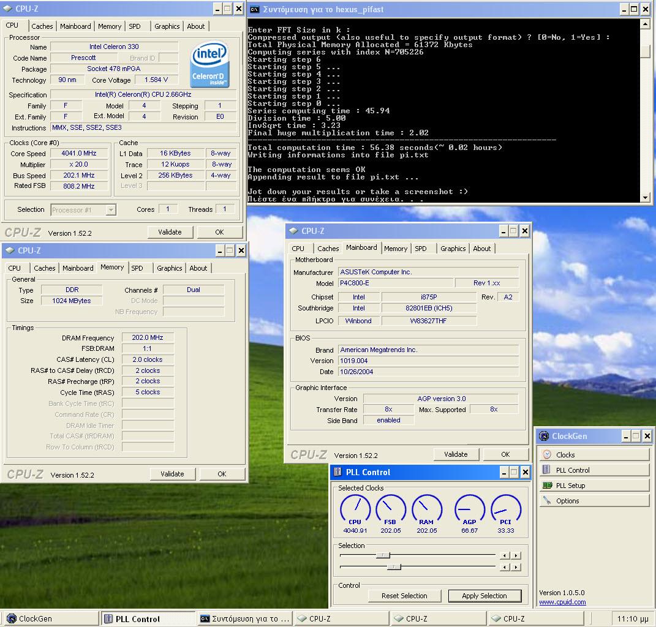The width and height of the screenshot is (656, 627).
Task: Click the RAM clock gauge dial
Action: tap(427, 508)
